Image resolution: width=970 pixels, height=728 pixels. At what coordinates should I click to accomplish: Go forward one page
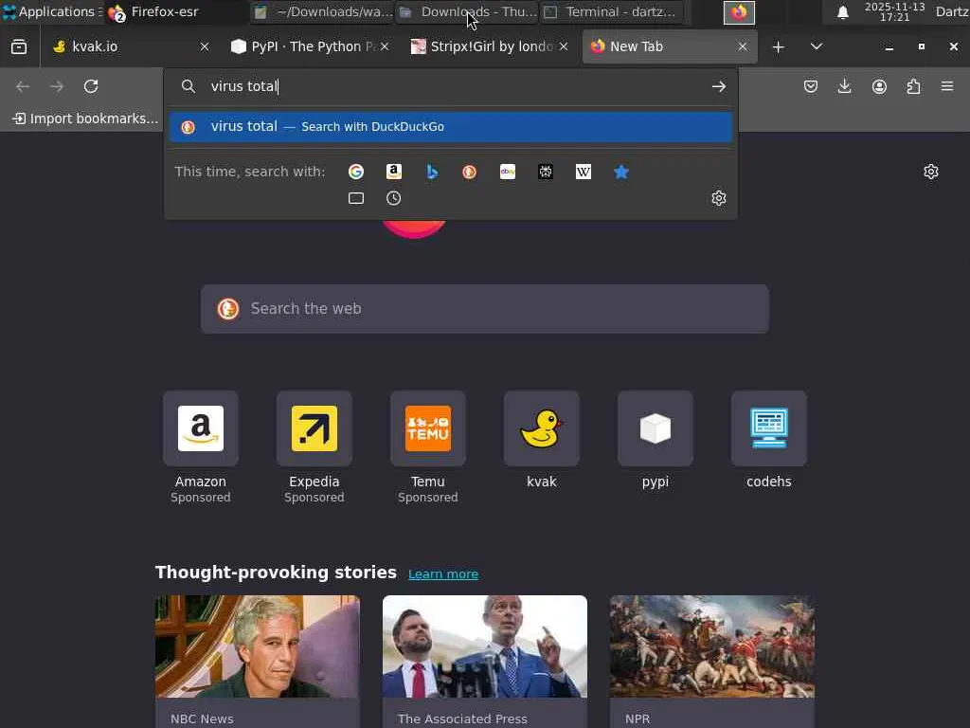click(57, 86)
